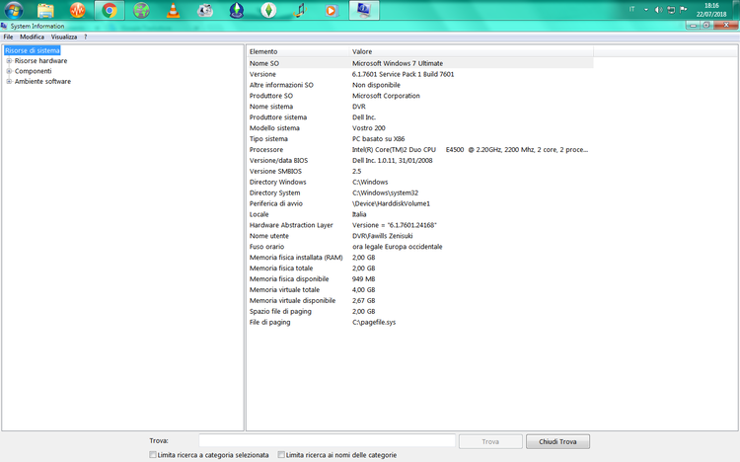Launch the white Sims plumbob icon
Screen dimensions: 740x462
click(268, 10)
